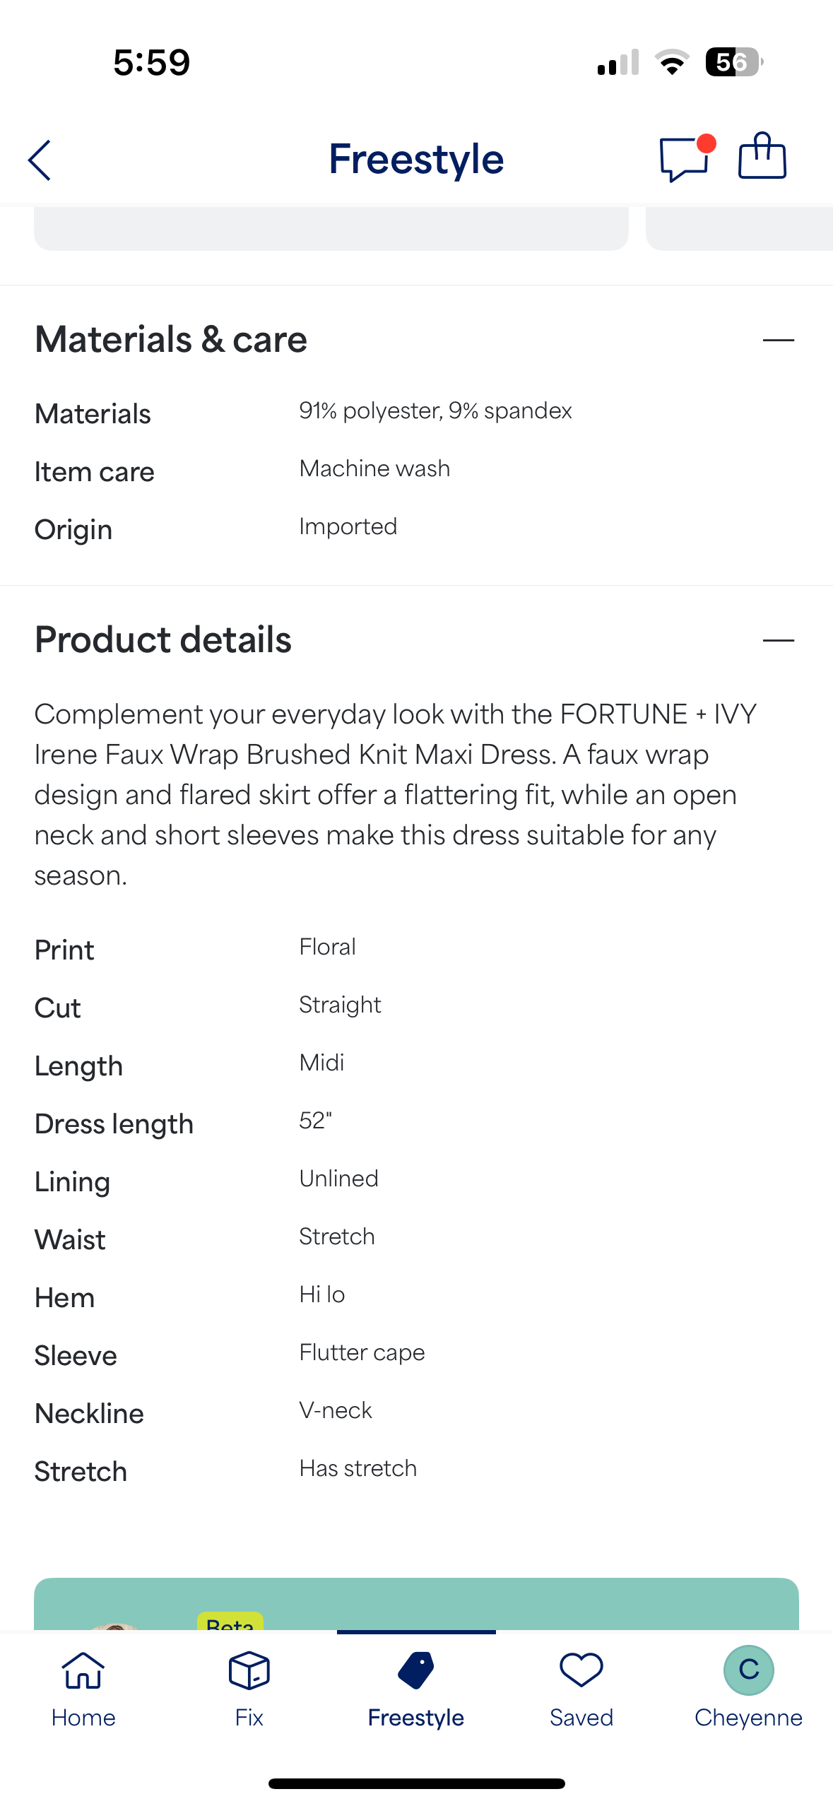Tap the back arrow
Image resolution: width=833 pixels, height=1806 pixels.
[40, 160]
